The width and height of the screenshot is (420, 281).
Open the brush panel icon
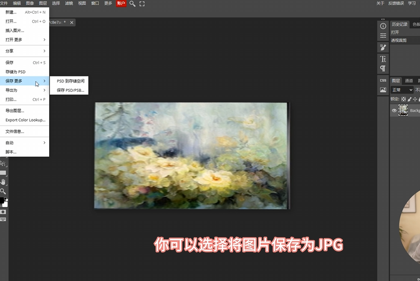pyautogui.click(x=383, y=47)
